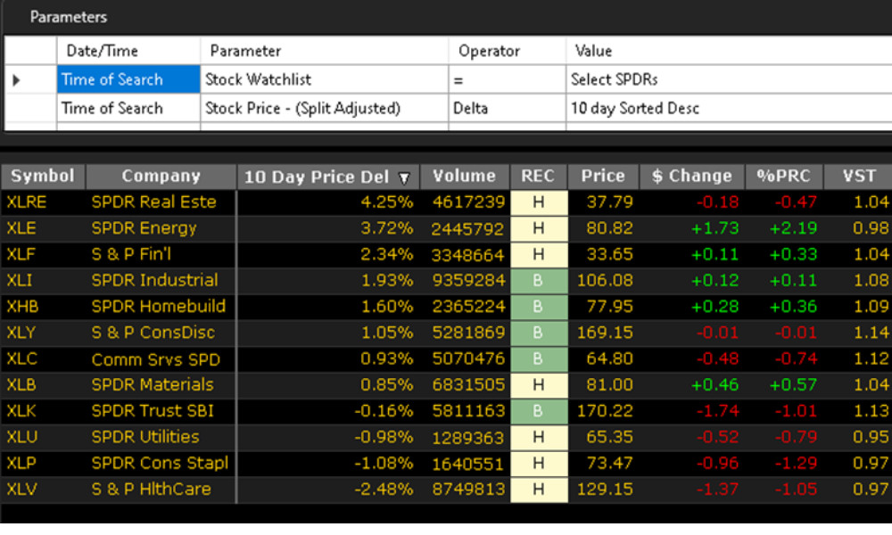Select the XLRE symbol row
Viewport: 892px width, 535px height.
pyautogui.click(x=27, y=202)
